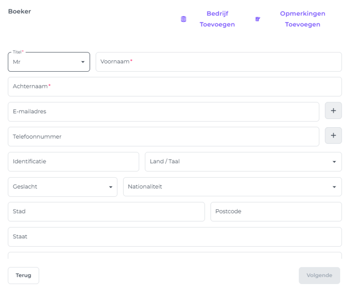Expand the Land / Taal dropdown
This screenshot has width=348, height=294.
point(243,162)
